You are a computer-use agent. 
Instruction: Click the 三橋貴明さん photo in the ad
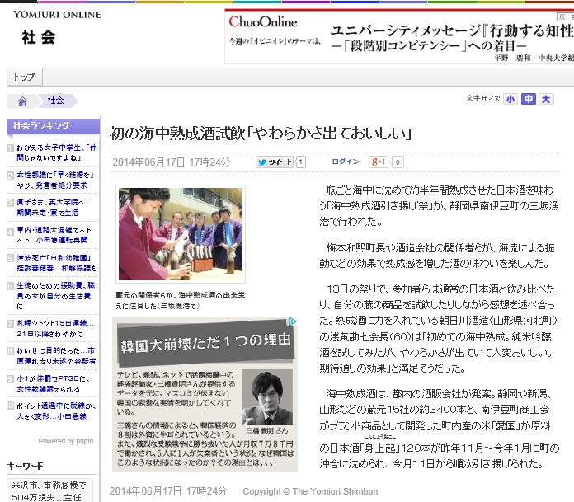[x=267, y=396]
